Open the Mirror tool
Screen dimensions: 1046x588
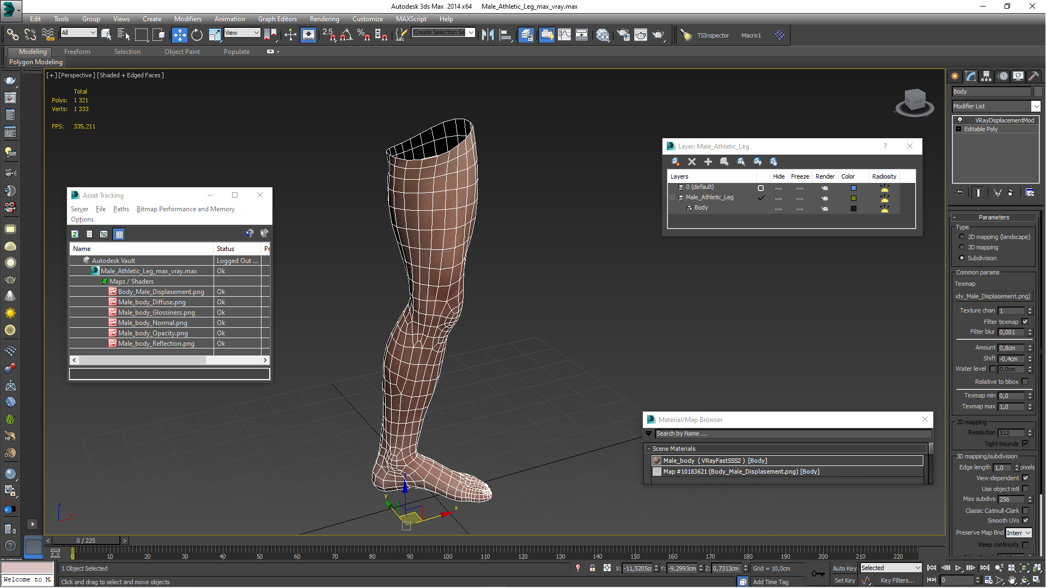[488, 35]
